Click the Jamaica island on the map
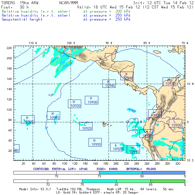 [157, 52]
